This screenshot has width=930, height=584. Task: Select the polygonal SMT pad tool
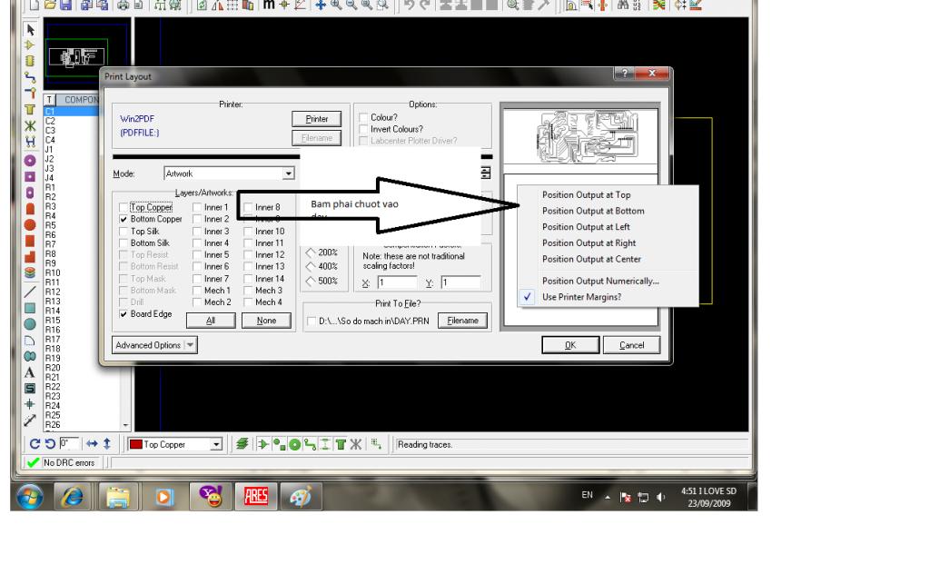[30, 257]
